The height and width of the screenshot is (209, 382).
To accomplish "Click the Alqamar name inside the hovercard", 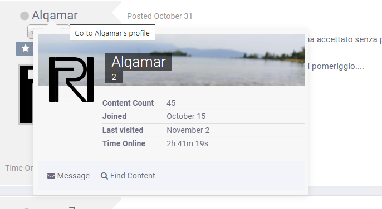I will (x=139, y=62).
